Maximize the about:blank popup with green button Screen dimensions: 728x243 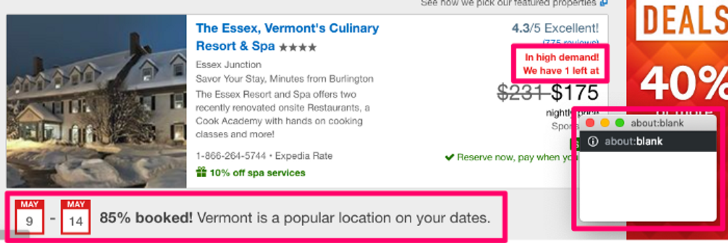tap(619, 123)
